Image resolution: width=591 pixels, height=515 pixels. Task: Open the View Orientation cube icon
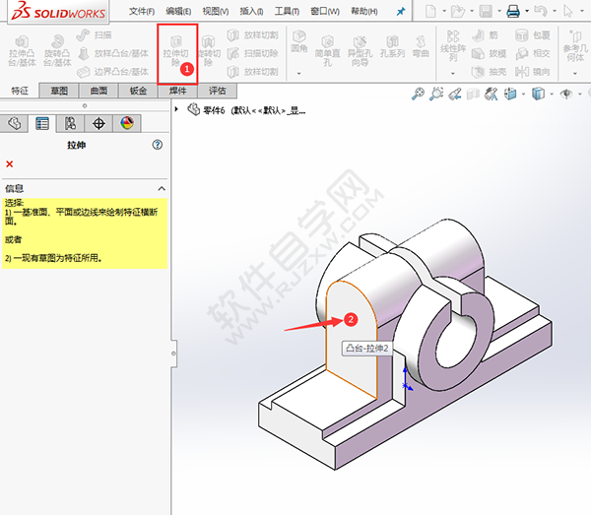tap(510, 94)
